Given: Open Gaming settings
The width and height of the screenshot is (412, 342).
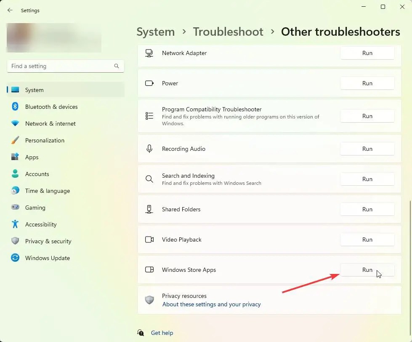Looking at the screenshot, I should [x=66, y=208].
